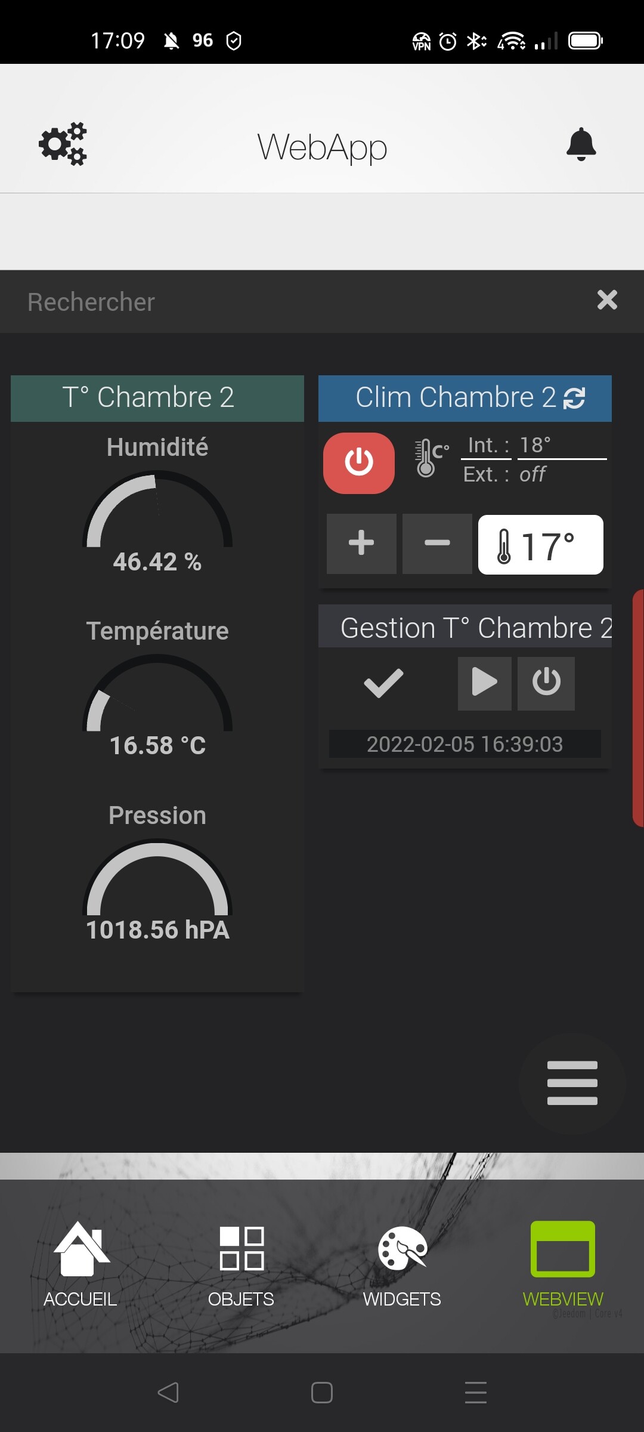Screen dimensions: 644x1432
Task: Toggle Gestion T° Chambre 2 power off button
Action: (546, 684)
